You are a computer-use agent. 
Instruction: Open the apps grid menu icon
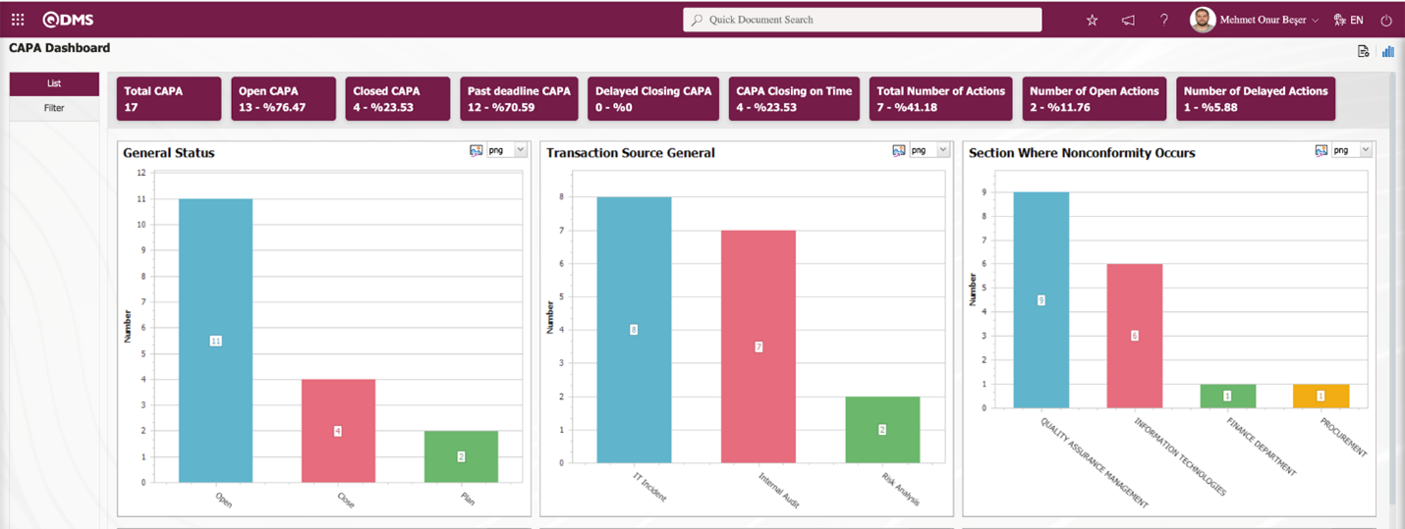pos(18,20)
